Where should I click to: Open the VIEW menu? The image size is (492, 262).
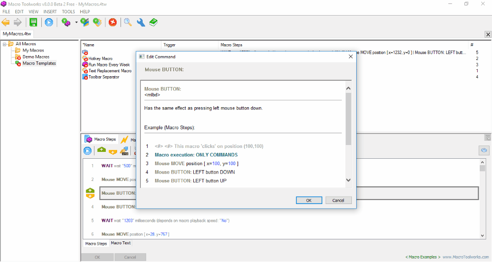[x=33, y=12]
